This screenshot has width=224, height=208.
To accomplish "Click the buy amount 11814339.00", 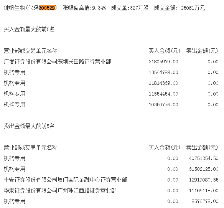I will [163, 83].
